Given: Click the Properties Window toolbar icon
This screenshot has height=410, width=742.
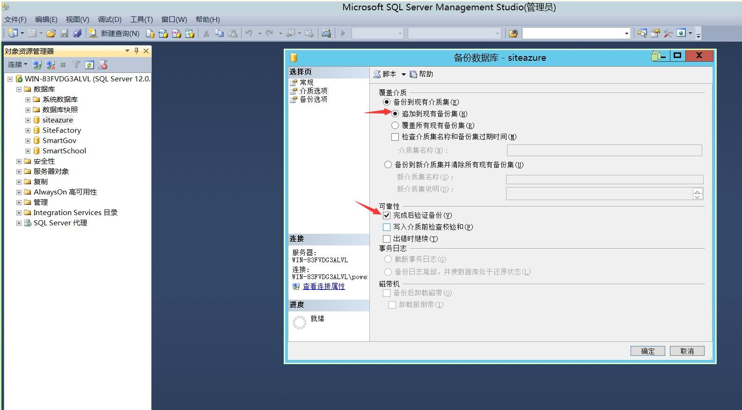Looking at the screenshot, I should click(655, 33).
